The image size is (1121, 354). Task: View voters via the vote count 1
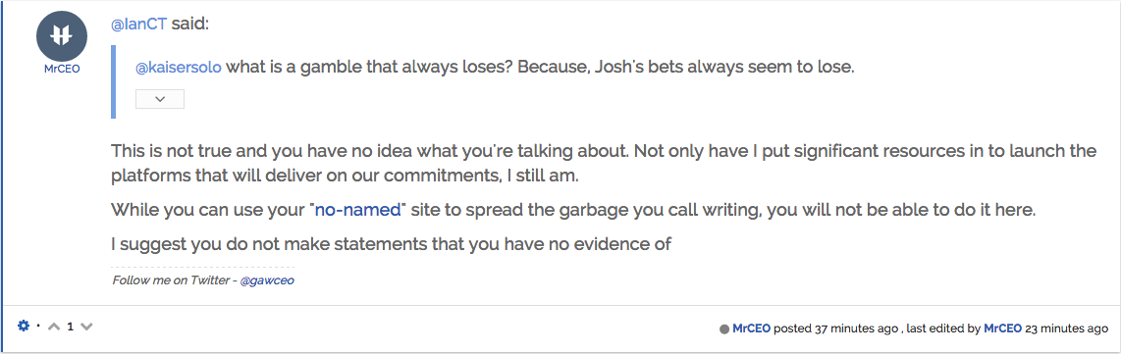[70, 327]
